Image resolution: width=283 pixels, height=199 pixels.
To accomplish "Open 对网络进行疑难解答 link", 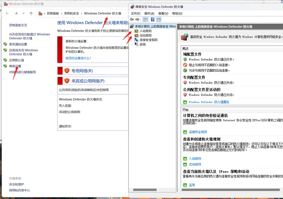I will [x=22, y=72].
